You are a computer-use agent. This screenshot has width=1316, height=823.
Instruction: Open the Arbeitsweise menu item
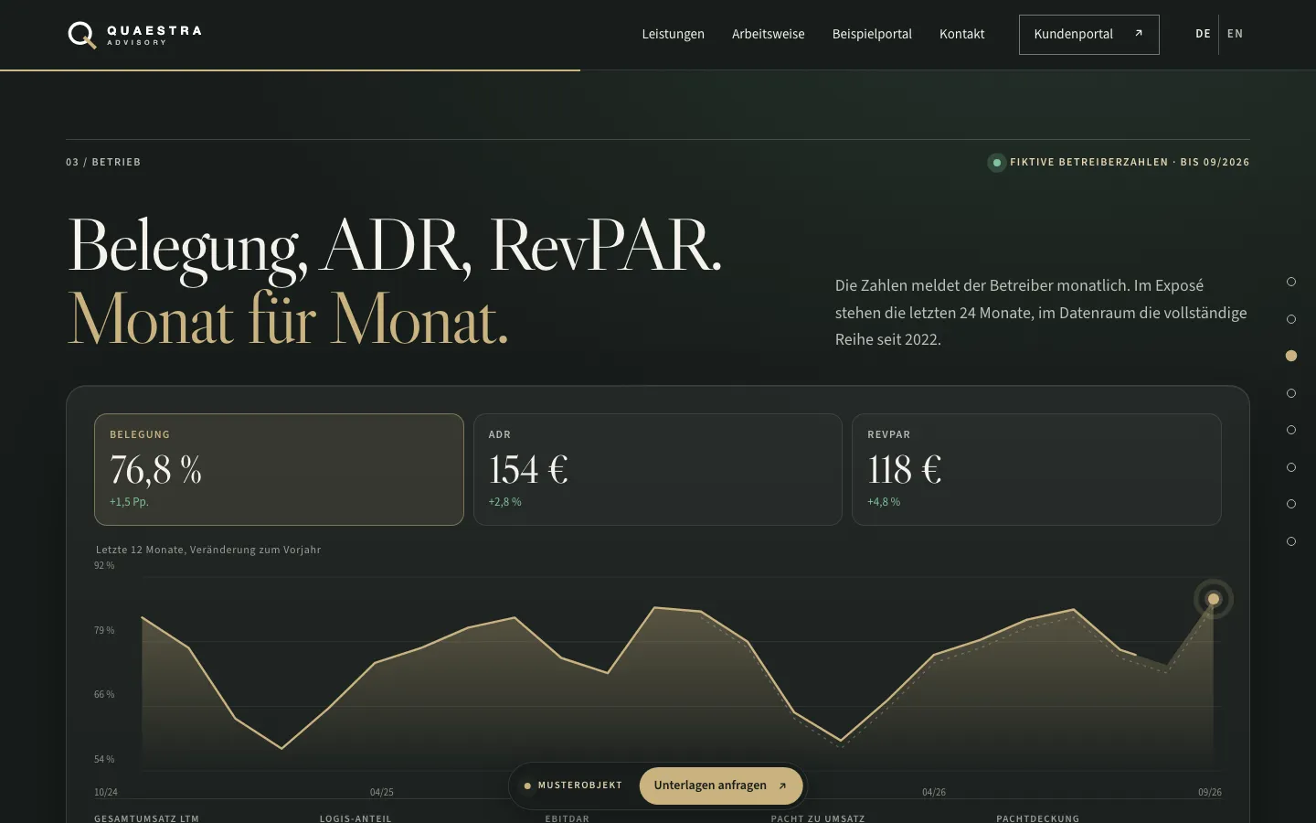click(769, 34)
